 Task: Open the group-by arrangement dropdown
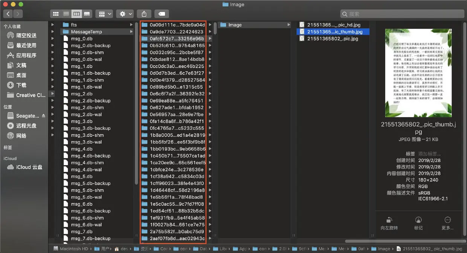click(104, 14)
